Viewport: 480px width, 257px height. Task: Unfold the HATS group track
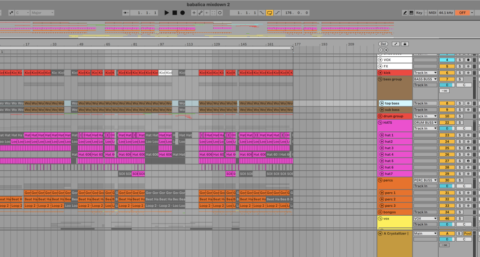(380, 122)
